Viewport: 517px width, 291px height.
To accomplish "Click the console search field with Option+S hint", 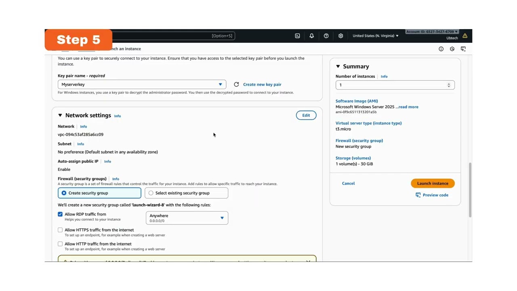I will click(x=174, y=36).
